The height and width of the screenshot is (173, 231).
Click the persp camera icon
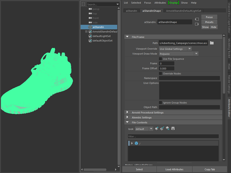90,9
